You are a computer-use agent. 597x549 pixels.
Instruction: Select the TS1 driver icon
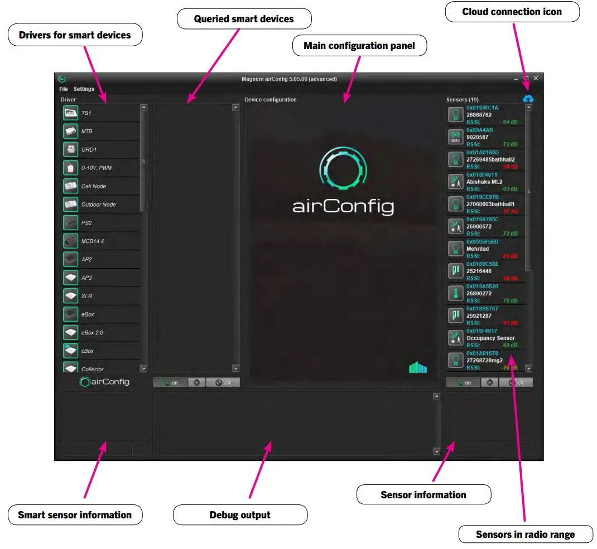coord(70,113)
